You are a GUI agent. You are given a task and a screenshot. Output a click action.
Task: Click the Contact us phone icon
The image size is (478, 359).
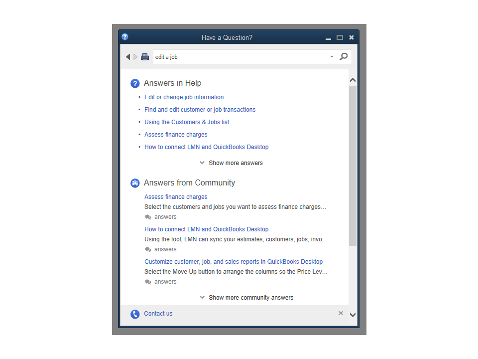pos(135,314)
